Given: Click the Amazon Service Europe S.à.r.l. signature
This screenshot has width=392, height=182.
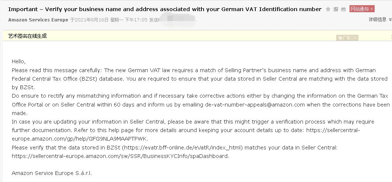Looking at the screenshot, I should coord(52,173).
